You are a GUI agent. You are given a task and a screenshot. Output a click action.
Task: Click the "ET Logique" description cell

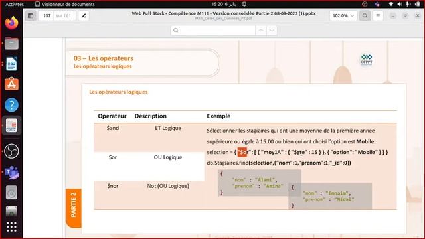pos(168,128)
